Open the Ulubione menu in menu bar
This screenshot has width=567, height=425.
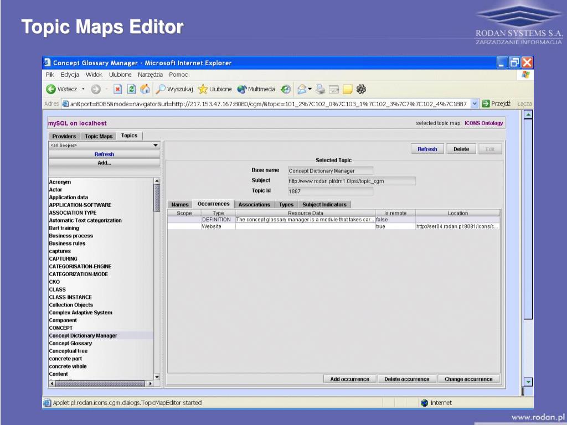(120, 75)
